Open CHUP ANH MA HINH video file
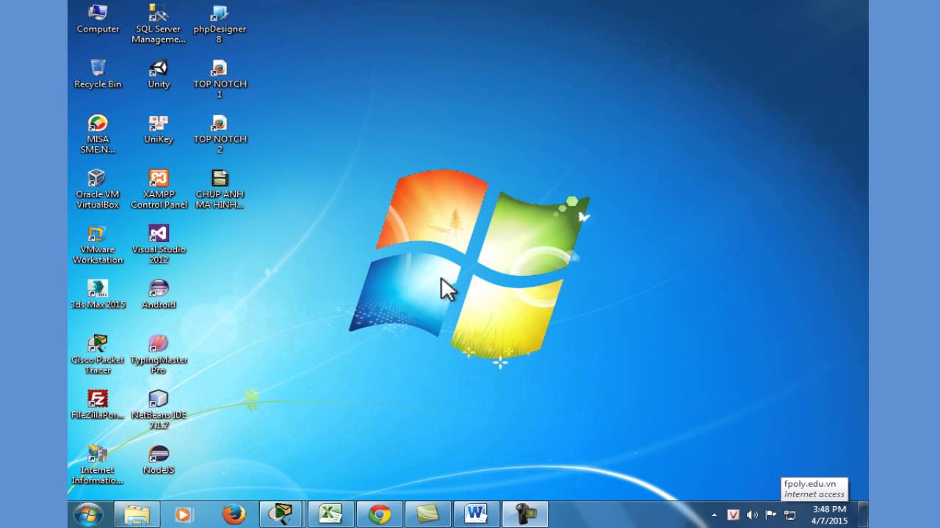 pyautogui.click(x=219, y=189)
